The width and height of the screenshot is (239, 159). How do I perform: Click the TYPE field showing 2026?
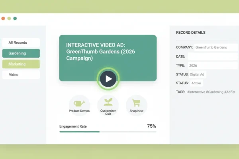pyautogui.click(x=213, y=66)
